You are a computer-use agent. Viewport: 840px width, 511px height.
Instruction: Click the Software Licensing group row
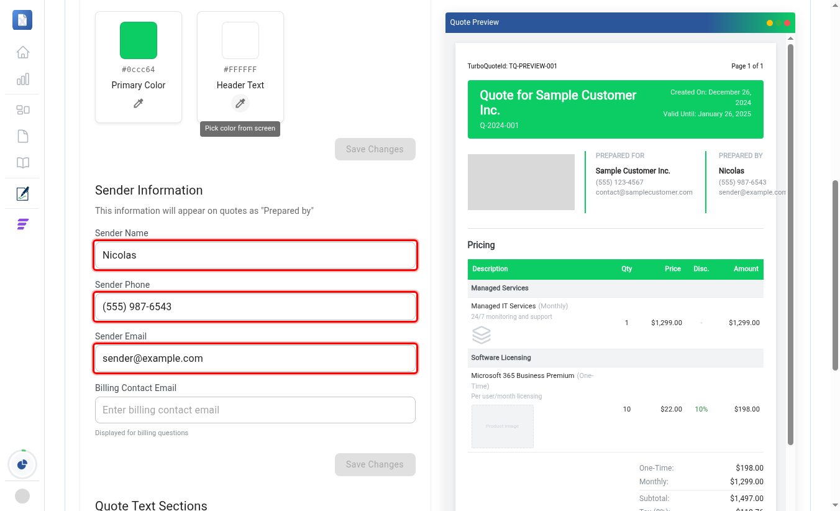point(616,358)
